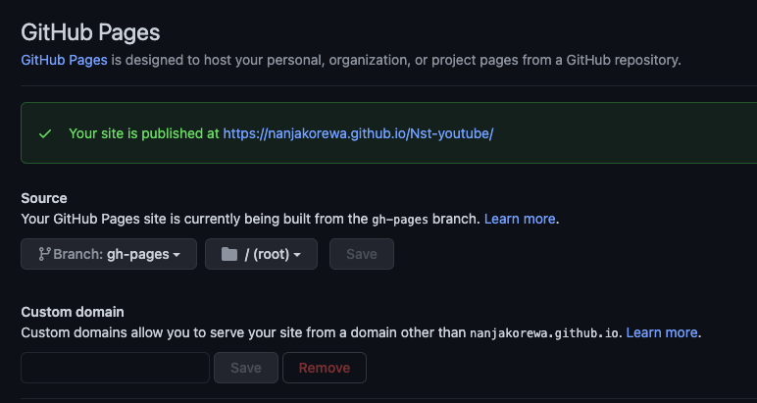Click the git branch icon in Branch button
This screenshot has width=757, height=403.
click(44, 254)
